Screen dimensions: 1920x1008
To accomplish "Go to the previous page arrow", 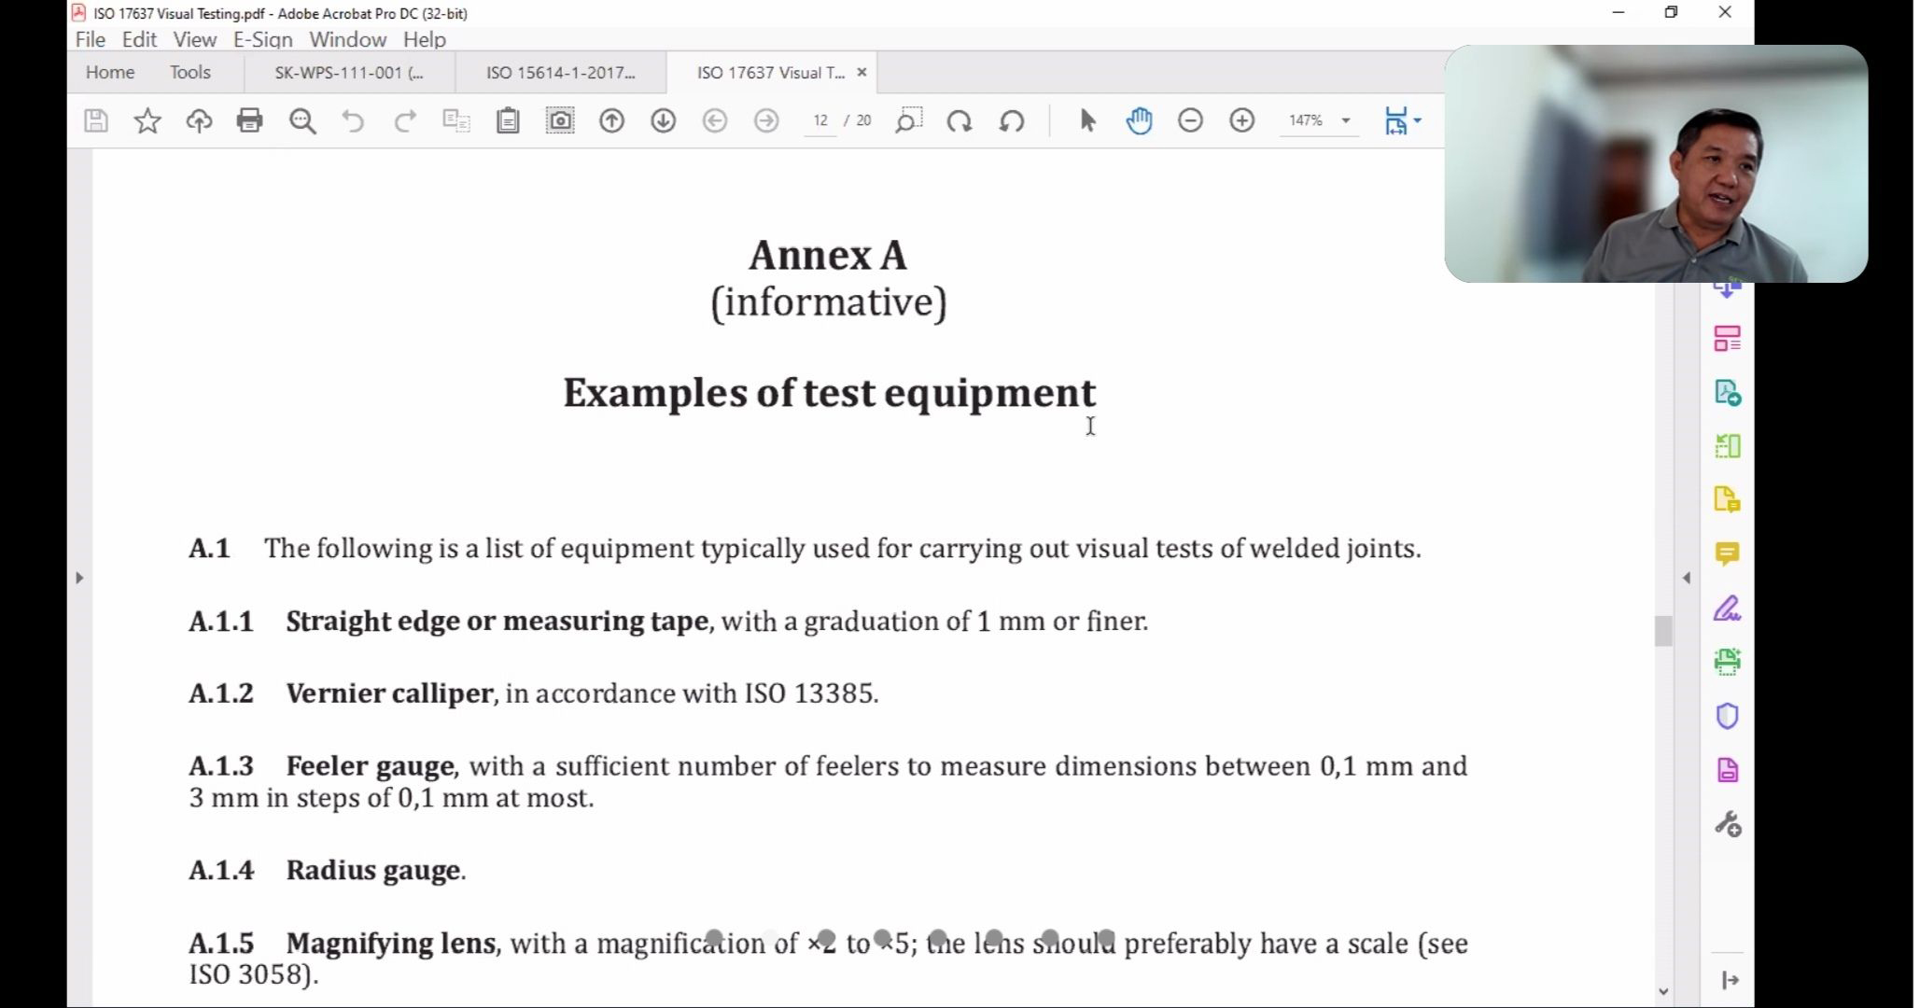I will point(611,120).
